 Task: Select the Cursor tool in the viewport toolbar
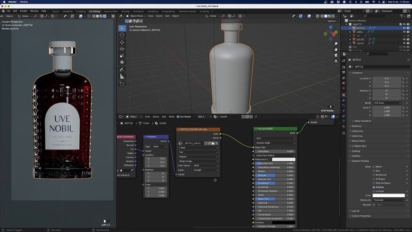(x=122, y=35)
